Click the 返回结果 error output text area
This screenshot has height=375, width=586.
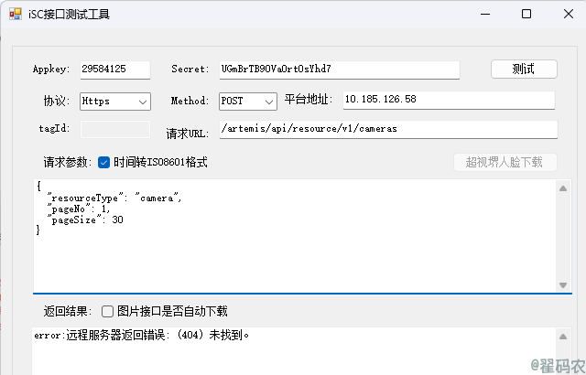click(x=294, y=350)
